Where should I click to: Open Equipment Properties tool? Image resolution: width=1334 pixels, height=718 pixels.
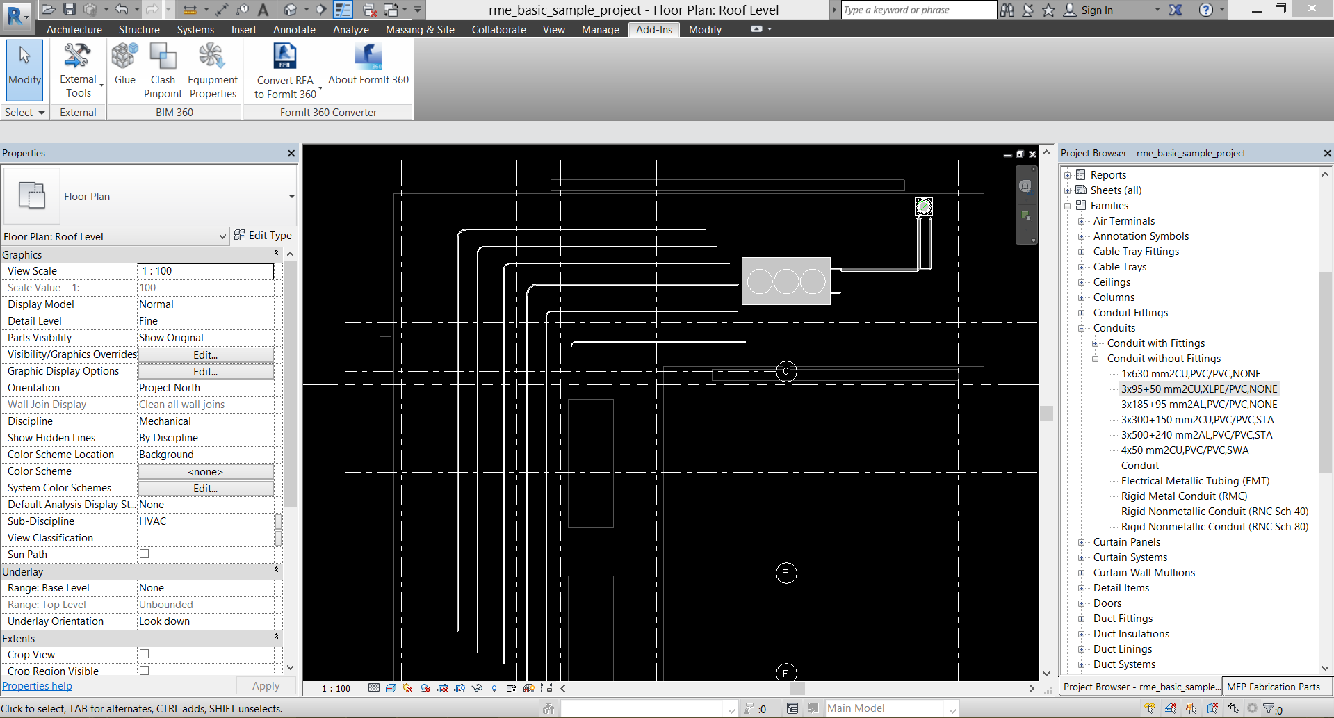pyautogui.click(x=213, y=71)
